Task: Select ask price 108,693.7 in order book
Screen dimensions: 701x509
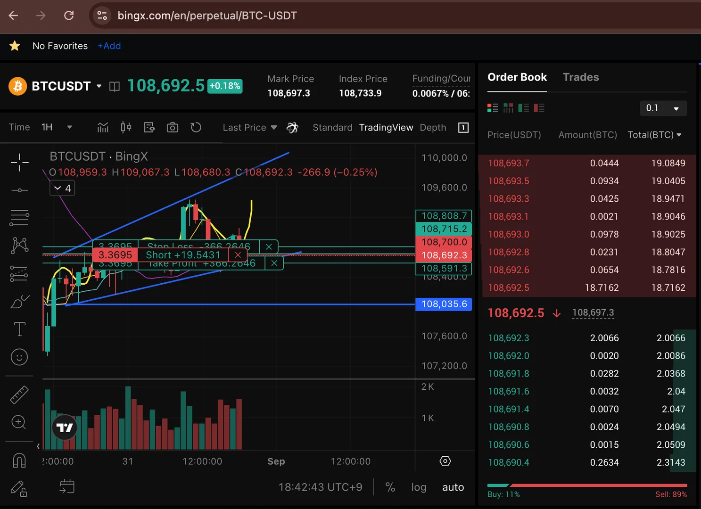Action: point(509,163)
